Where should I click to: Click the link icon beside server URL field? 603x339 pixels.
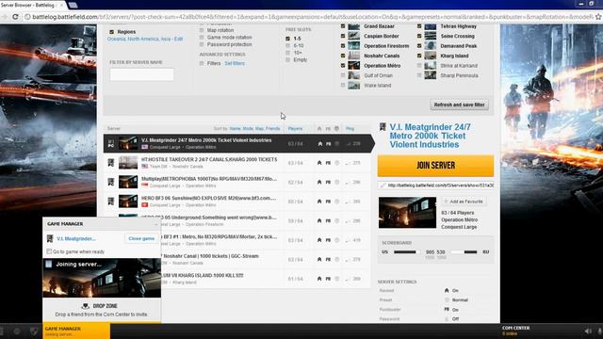[x=383, y=186]
